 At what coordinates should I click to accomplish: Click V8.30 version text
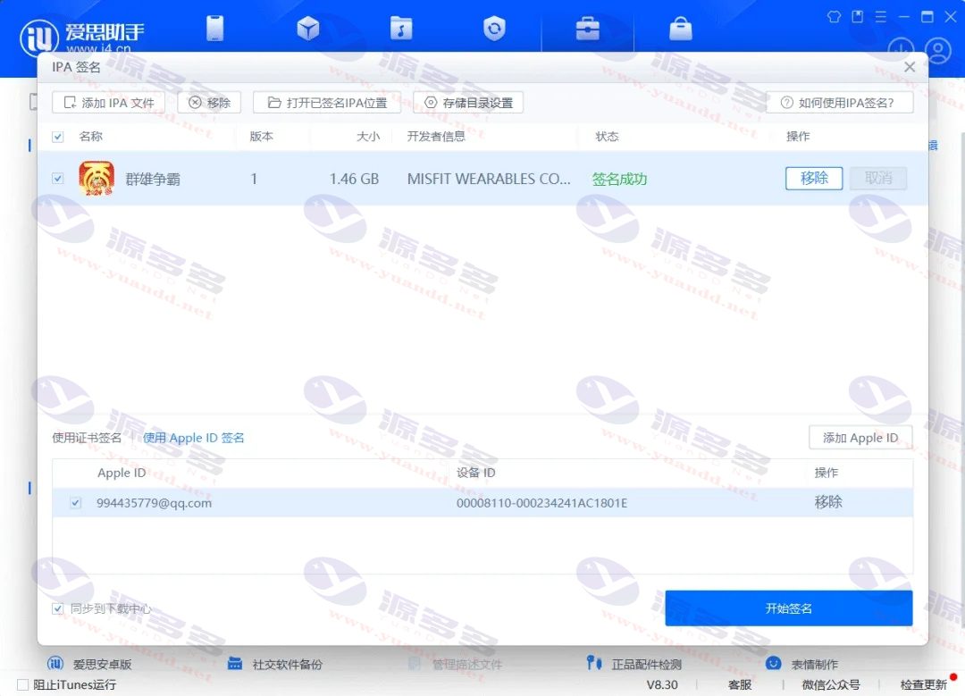click(x=662, y=684)
